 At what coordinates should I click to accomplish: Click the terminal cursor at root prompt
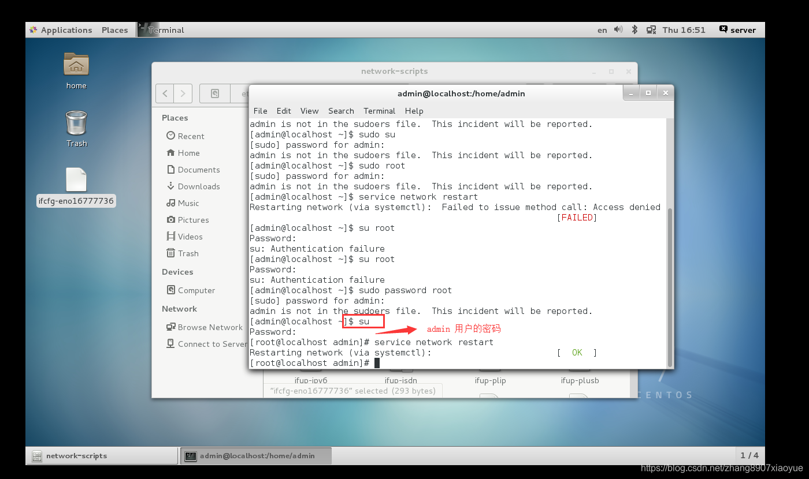[x=377, y=363]
